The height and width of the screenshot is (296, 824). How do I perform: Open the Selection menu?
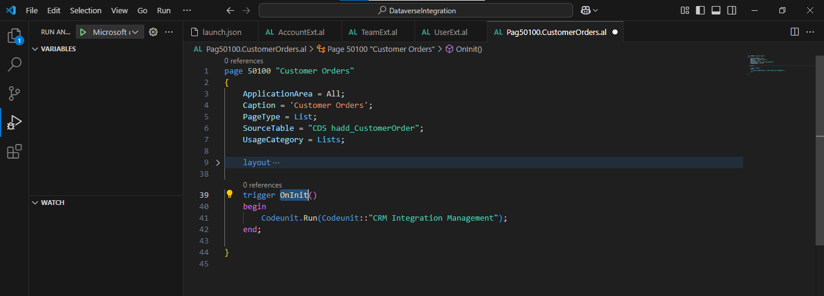tap(86, 10)
